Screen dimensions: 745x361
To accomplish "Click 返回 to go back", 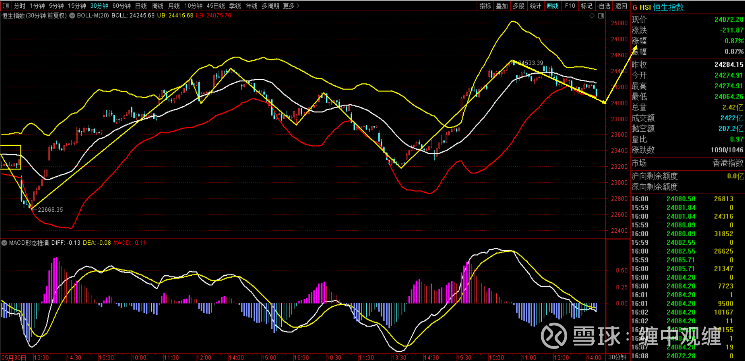I will point(621,6).
